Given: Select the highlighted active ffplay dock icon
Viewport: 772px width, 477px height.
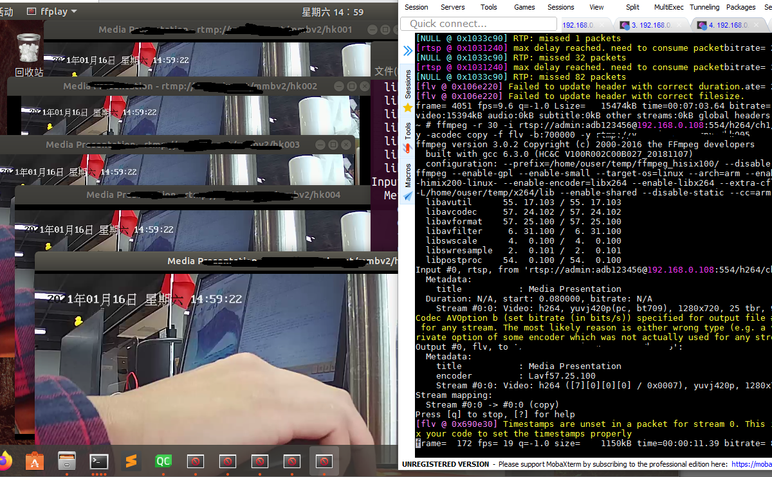Looking at the screenshot, I should coord(324,461).
